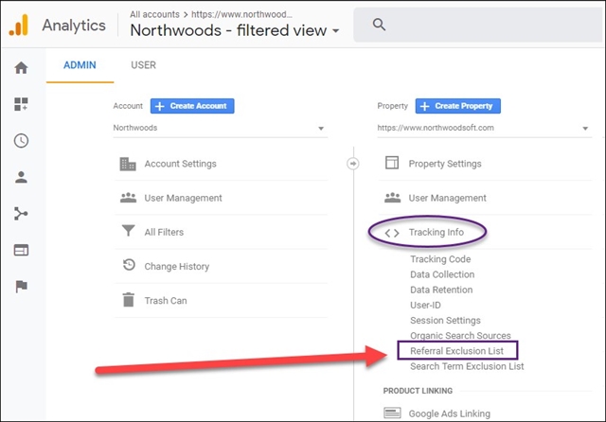This screenshot has height=422, width=606.
Task: Open Trash Can
Action: pyautogui.click(x=166, y=300)
